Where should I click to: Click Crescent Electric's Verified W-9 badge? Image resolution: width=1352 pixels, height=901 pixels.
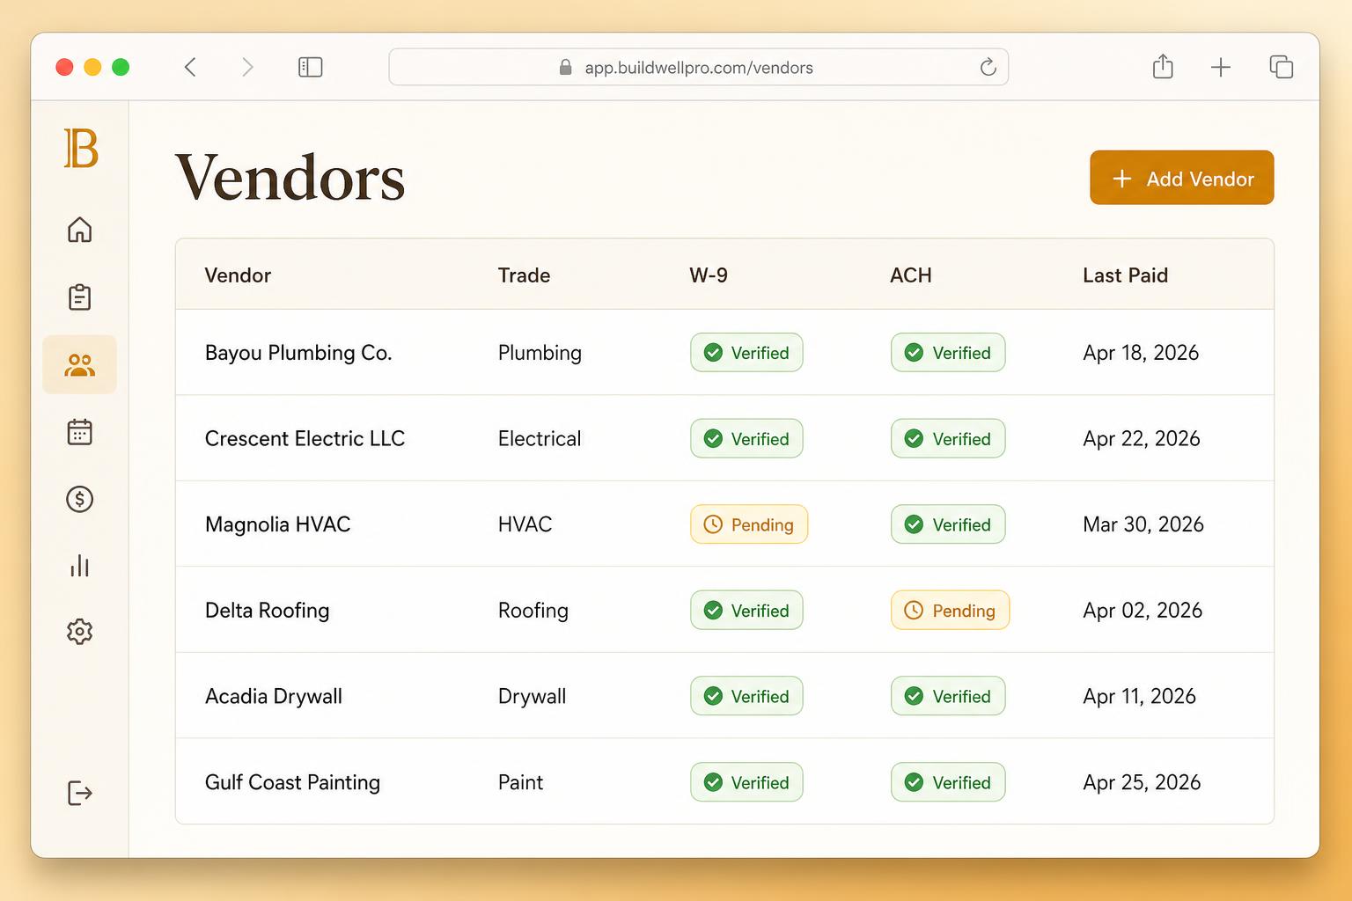pos(746,438)
